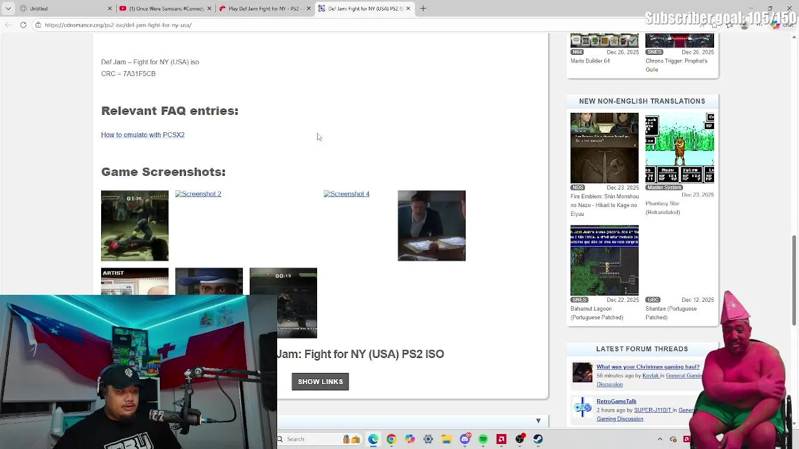This screenshot has width=799, height=449.
Task: Click the Master System platform badge
Action: tap(664, 187)
